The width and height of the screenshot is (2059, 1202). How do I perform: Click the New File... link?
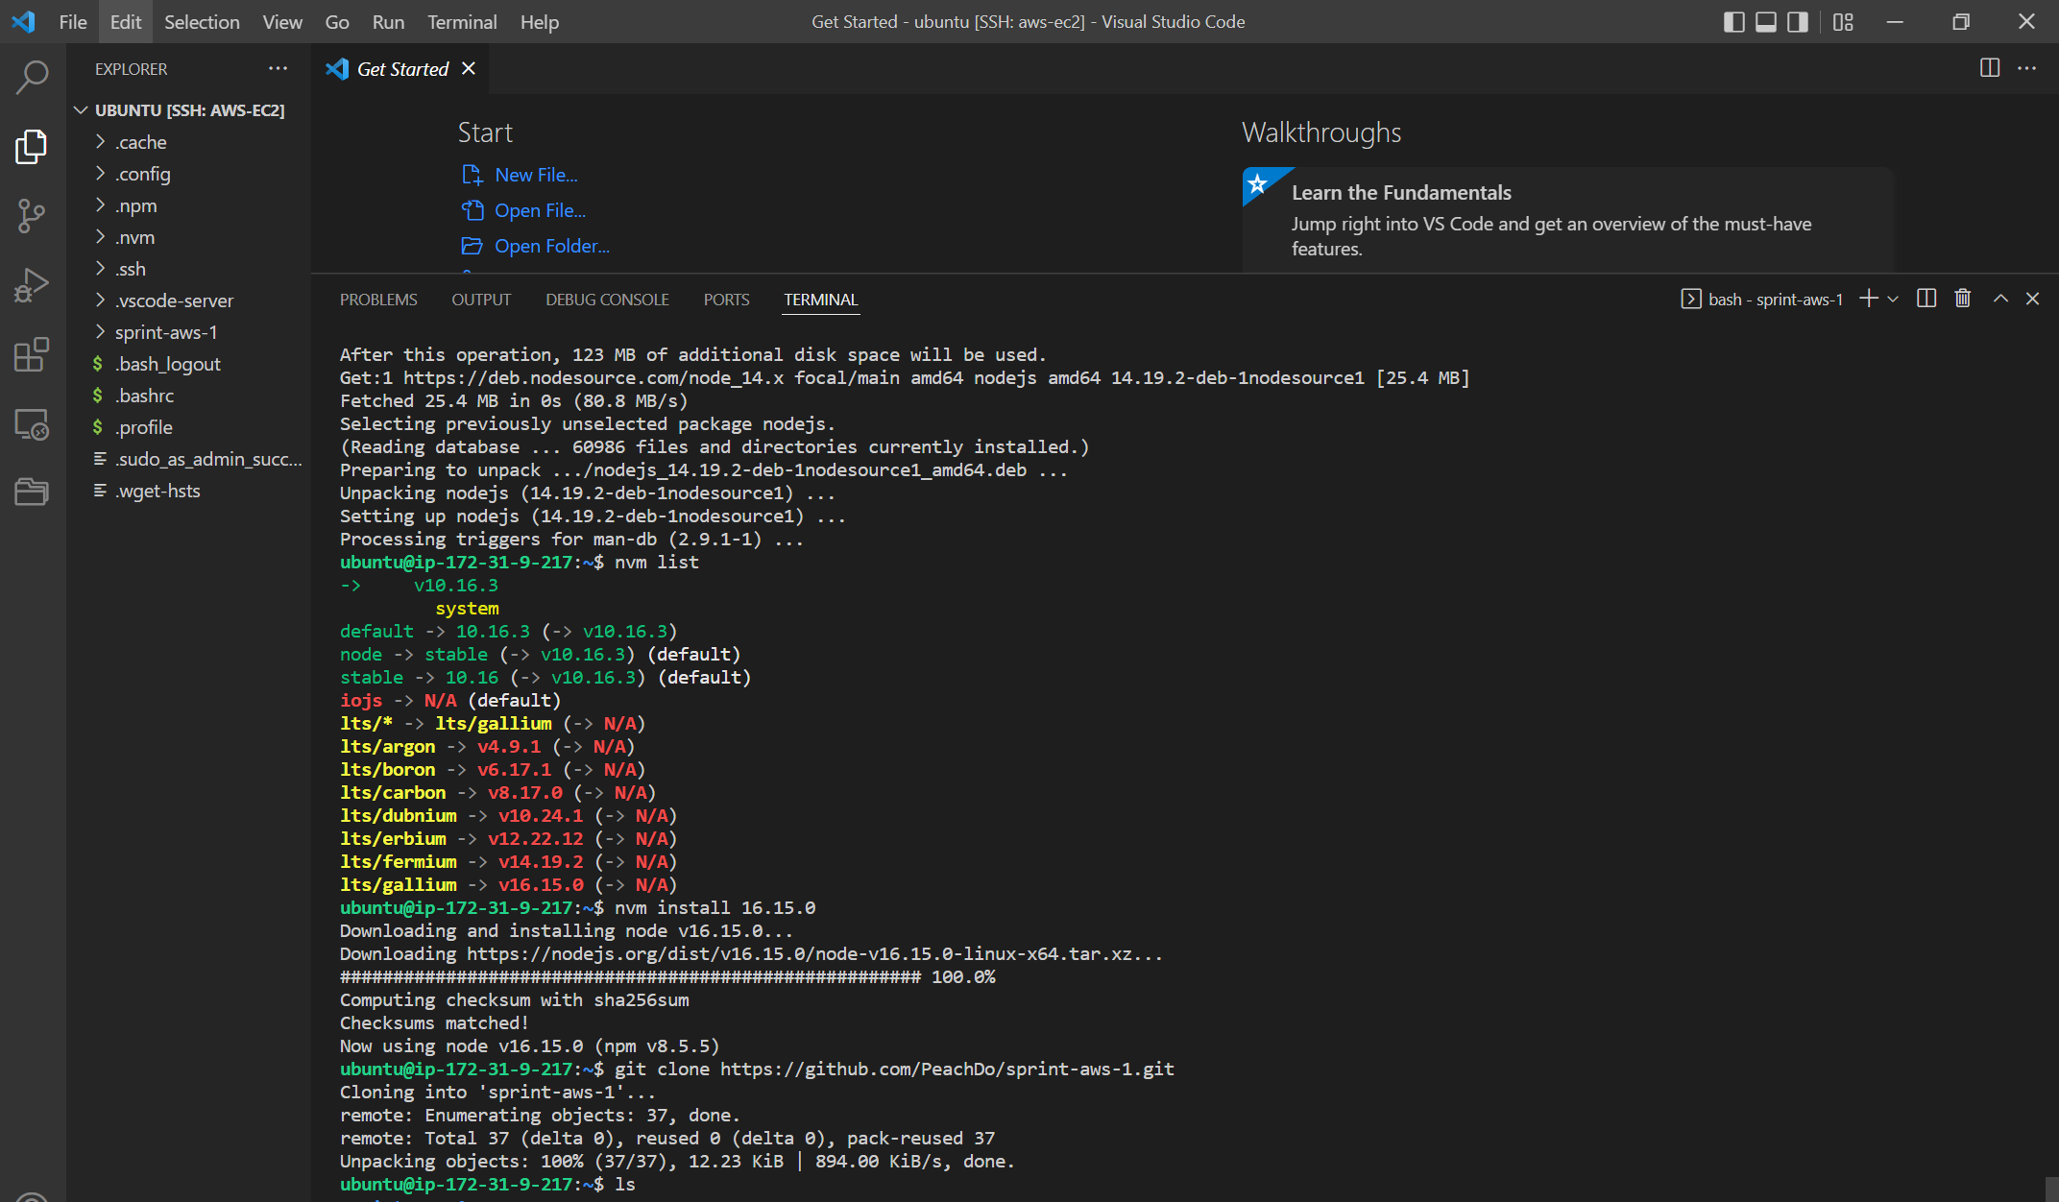tap(536, 175)
